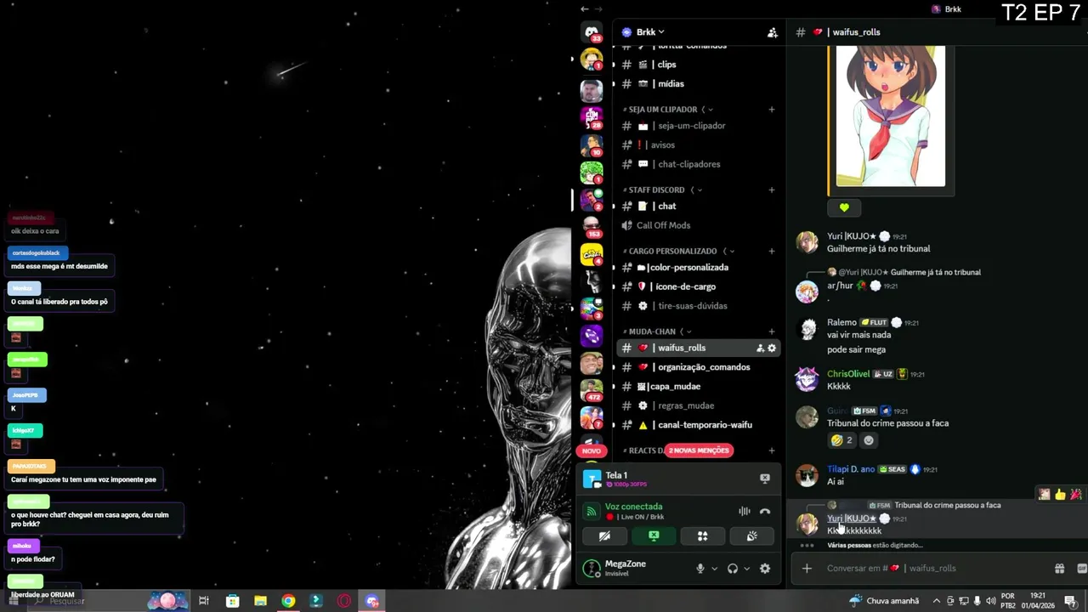The width and height of the screenshot is (1088, 612).
Task: Open Chuva amanhã weather widget
Action: 884,601
